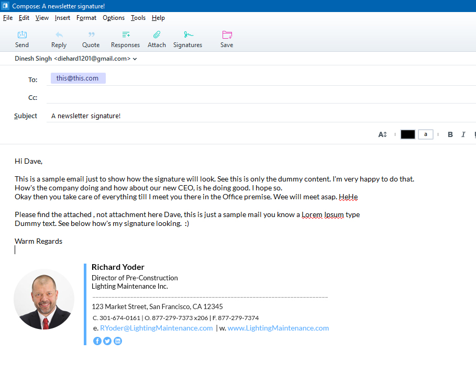Toggle bold formatting

(450, 134)
